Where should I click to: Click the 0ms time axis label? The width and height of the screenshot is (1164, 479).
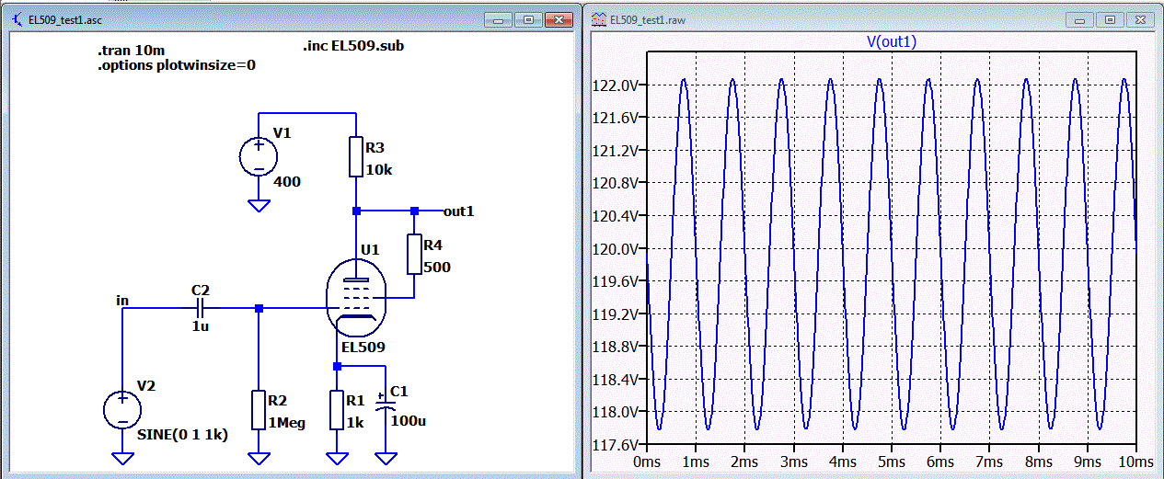pyautogui.click(x=648, y=462)
